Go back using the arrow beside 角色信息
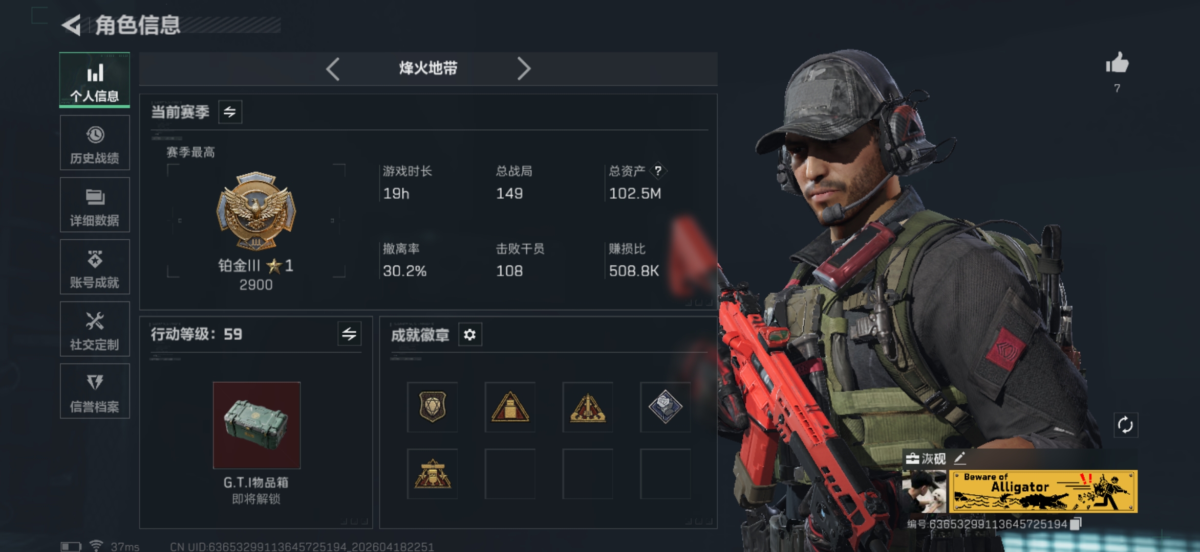The width and height of the screenshot is (1200, 552). click(x=71, y=25)
